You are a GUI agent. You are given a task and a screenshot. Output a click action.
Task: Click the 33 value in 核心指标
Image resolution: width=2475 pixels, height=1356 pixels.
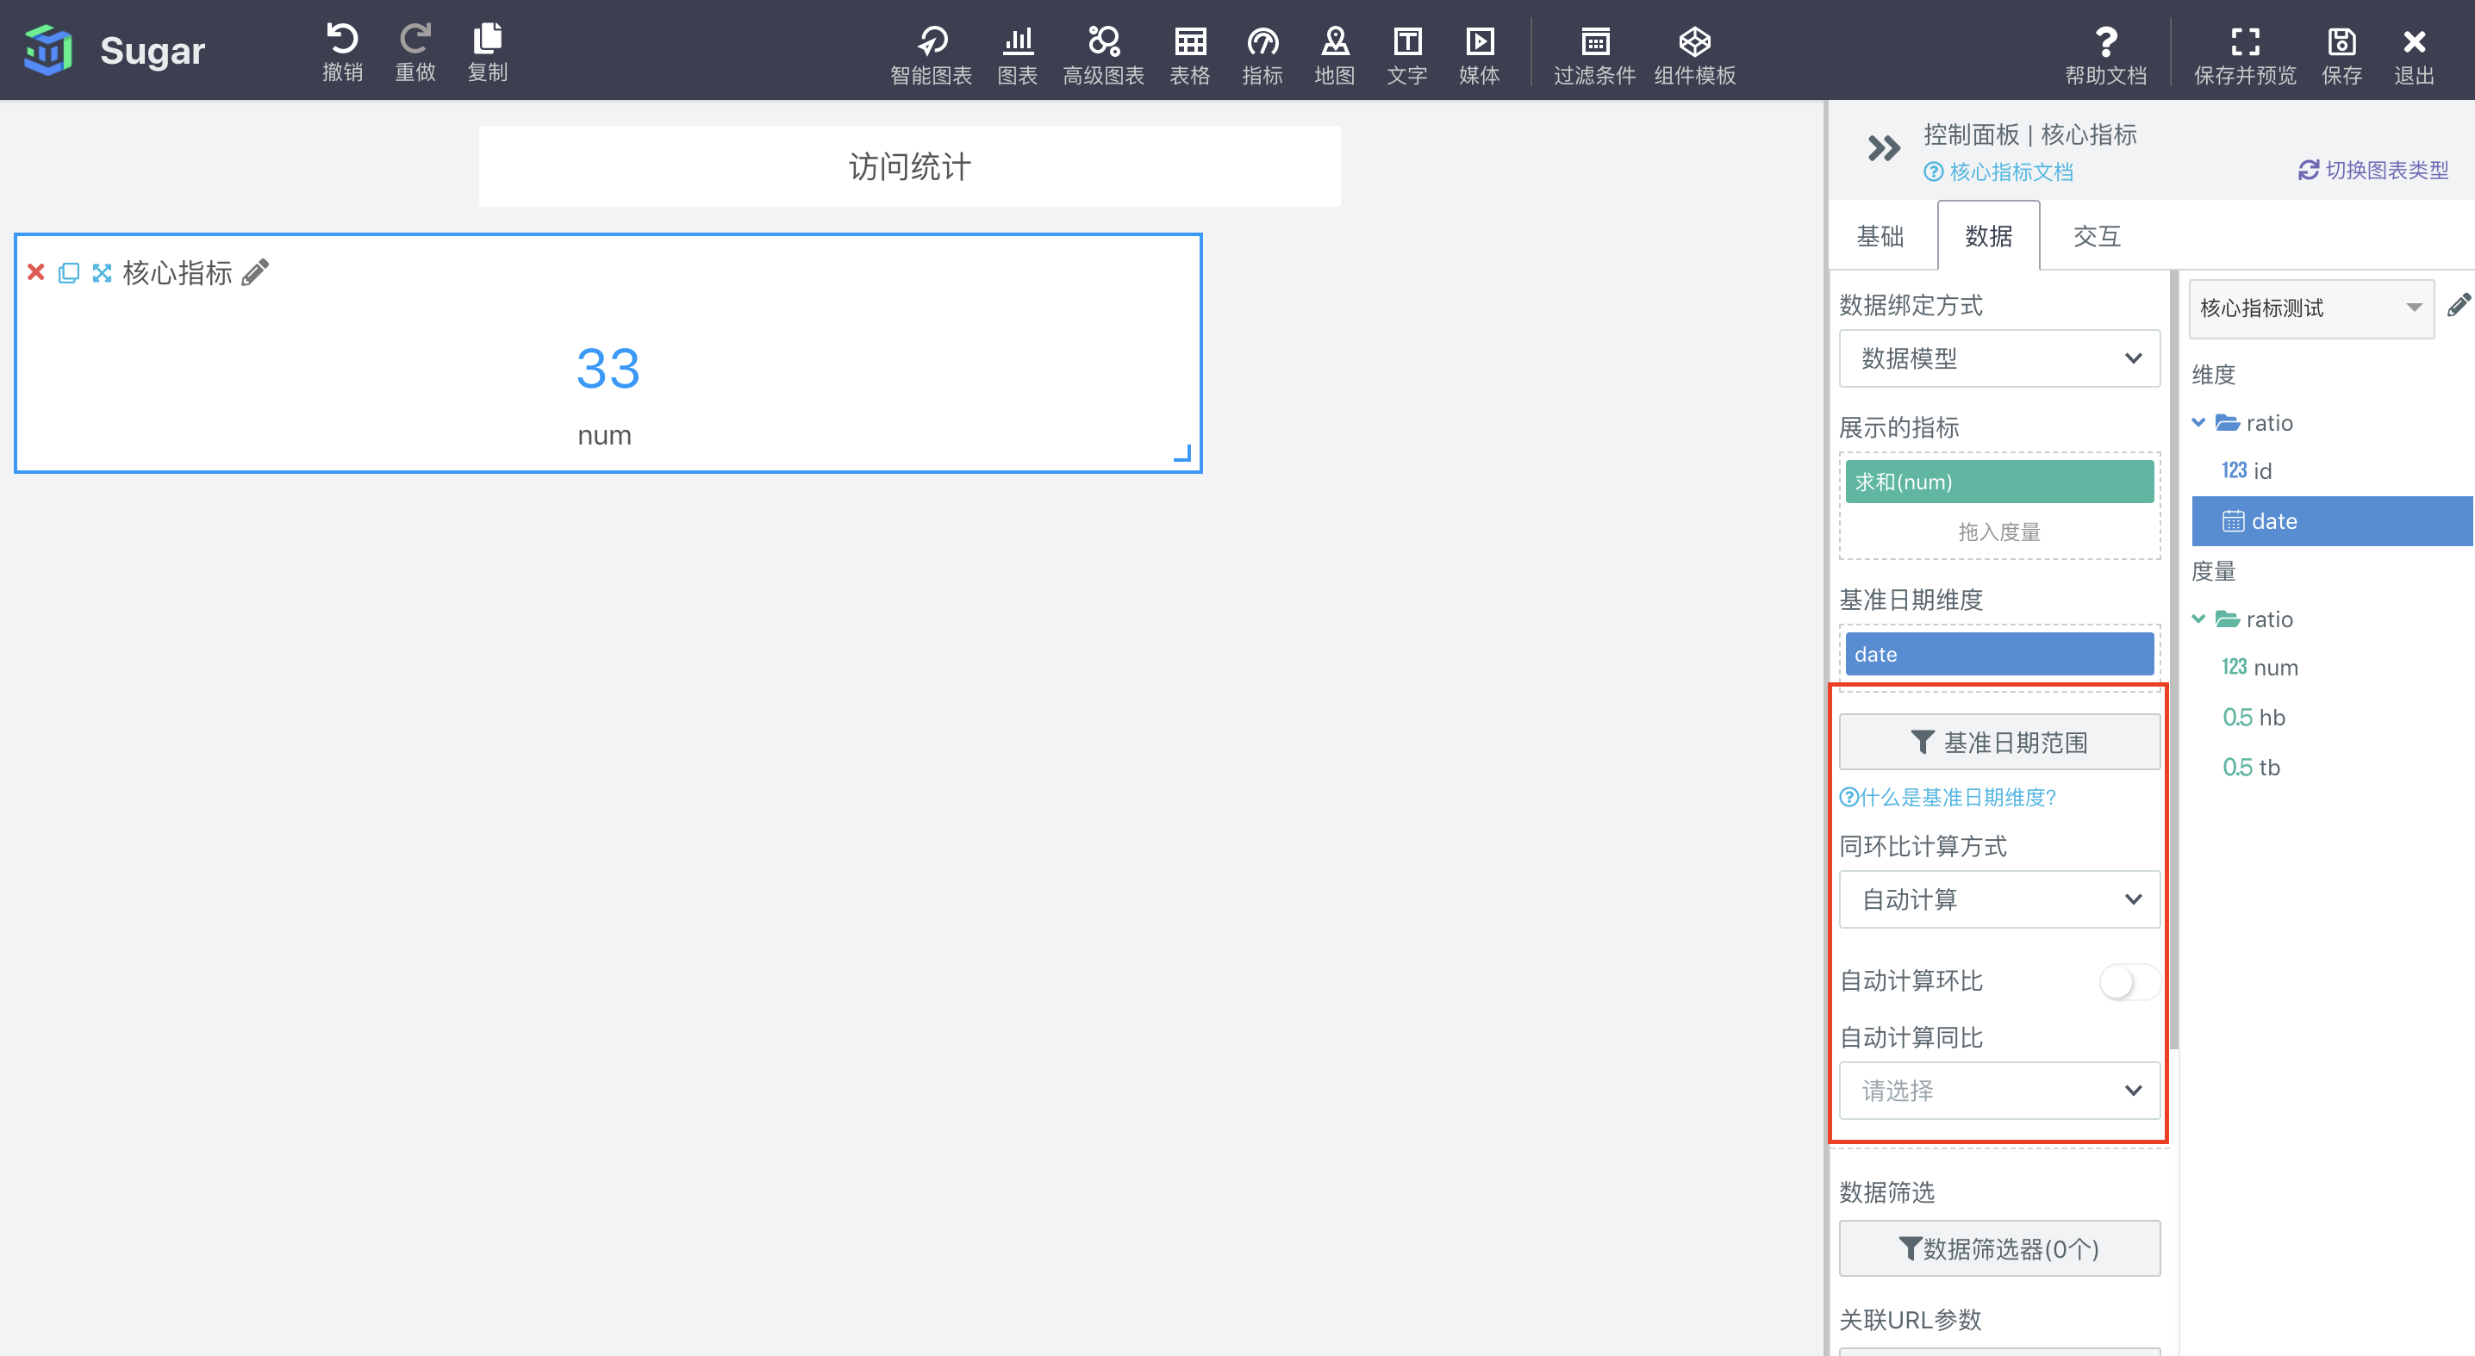608,369
